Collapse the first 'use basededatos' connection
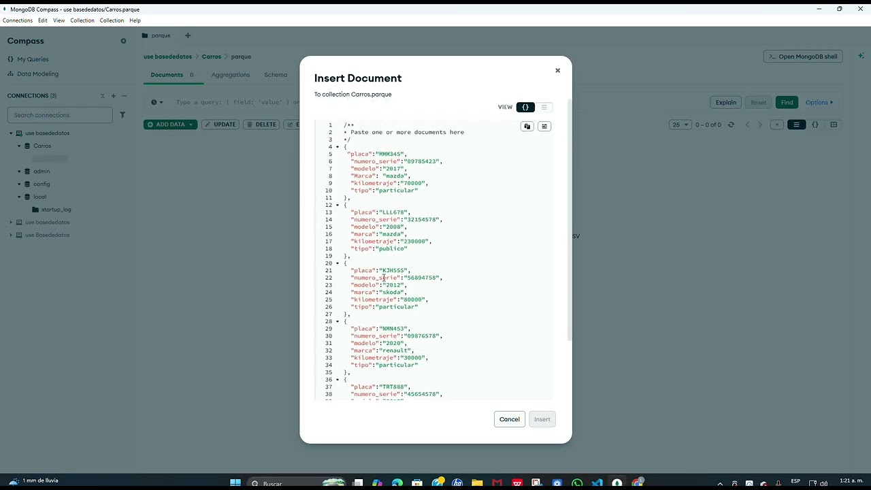The image size is (871, 490). [x=11, y=133]
